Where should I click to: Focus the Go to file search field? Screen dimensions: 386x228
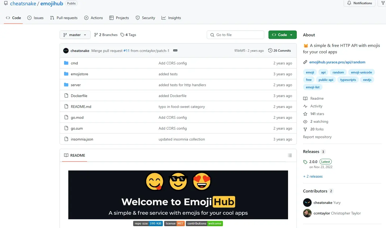[235, 35]
